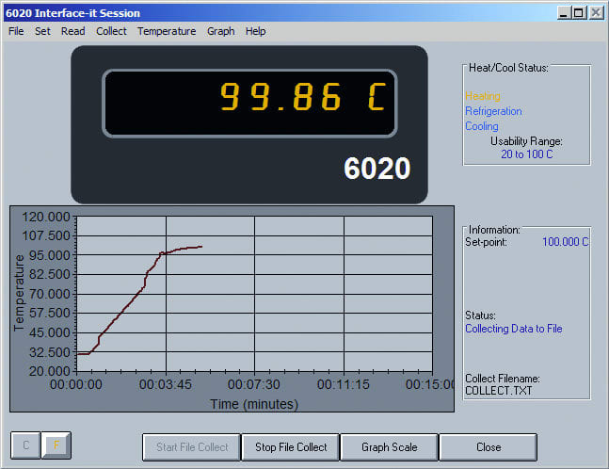
Task: Open the Graph menu
Action: 220,31
